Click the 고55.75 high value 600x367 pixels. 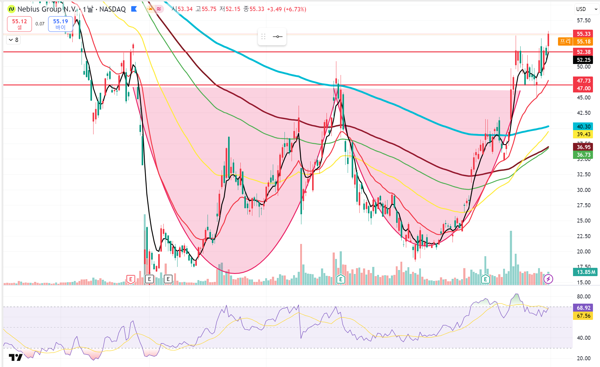[206, 9]
